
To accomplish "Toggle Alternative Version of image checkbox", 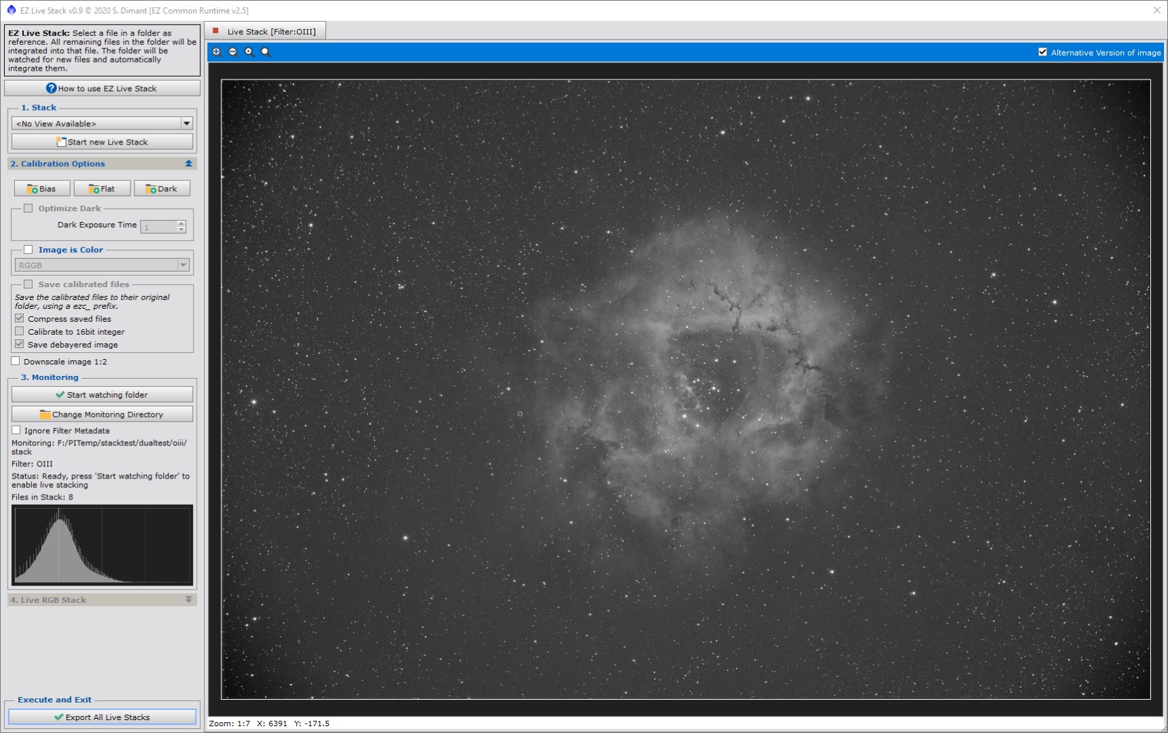I will click(1043, 52).
